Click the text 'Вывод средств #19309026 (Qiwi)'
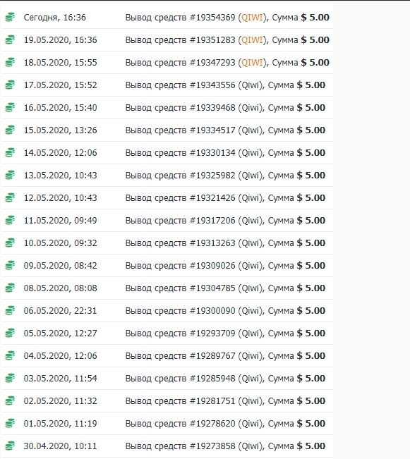The image size is (410, 459). 194,266
